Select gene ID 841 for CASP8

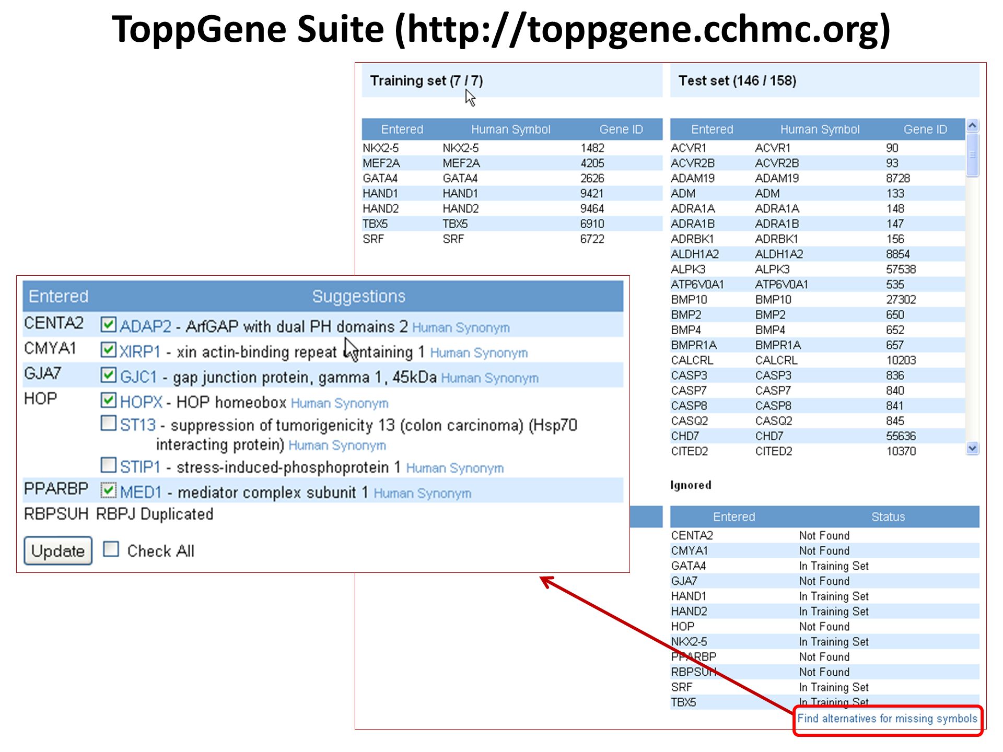(895, 405)
